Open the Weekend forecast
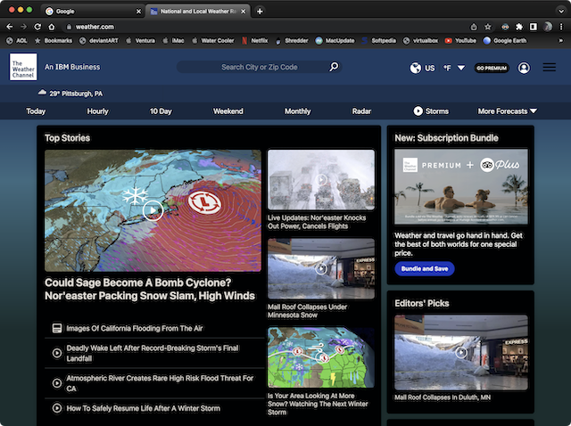 click(x=228, y=111)
